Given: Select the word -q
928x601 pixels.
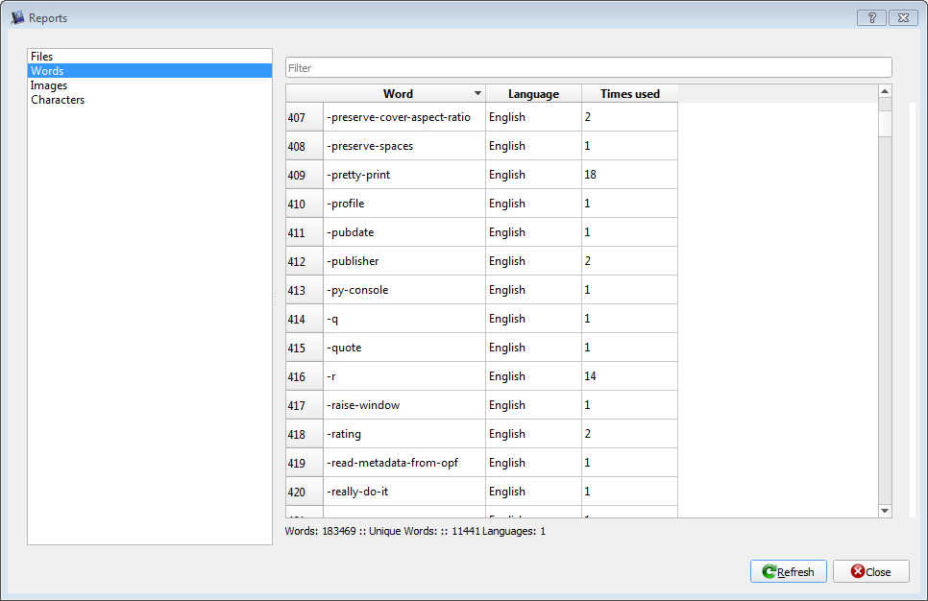Looking at the screenshot, I should (404, 319).
